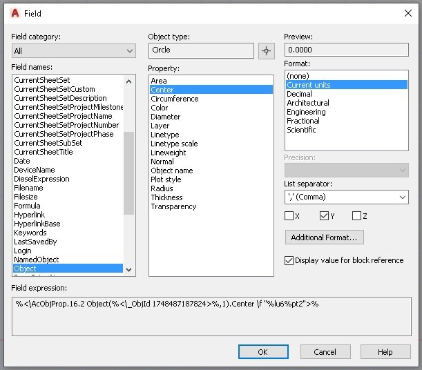Click the select object crosshair button

click(266, 50)
